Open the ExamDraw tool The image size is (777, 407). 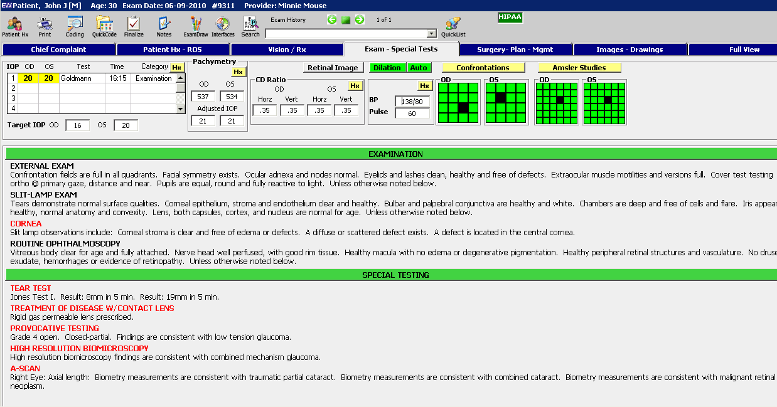(x=196, y=24)
